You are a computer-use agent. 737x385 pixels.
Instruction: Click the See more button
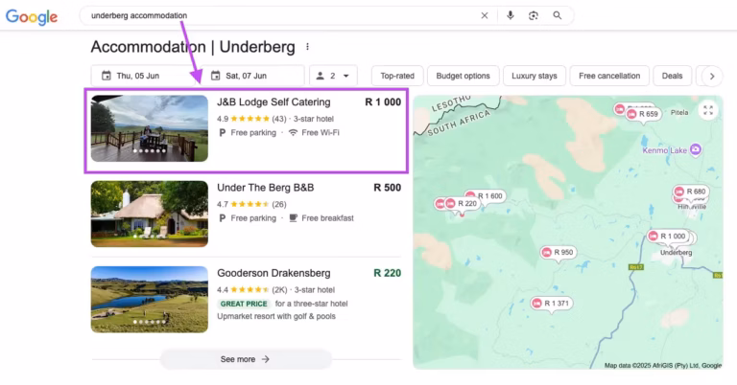(246, 359)
